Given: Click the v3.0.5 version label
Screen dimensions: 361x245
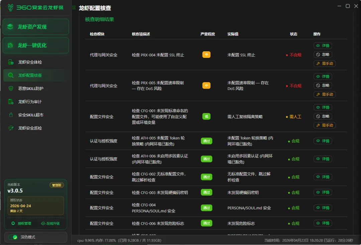Looking at the screenshot, I should [x=15, y=191].
